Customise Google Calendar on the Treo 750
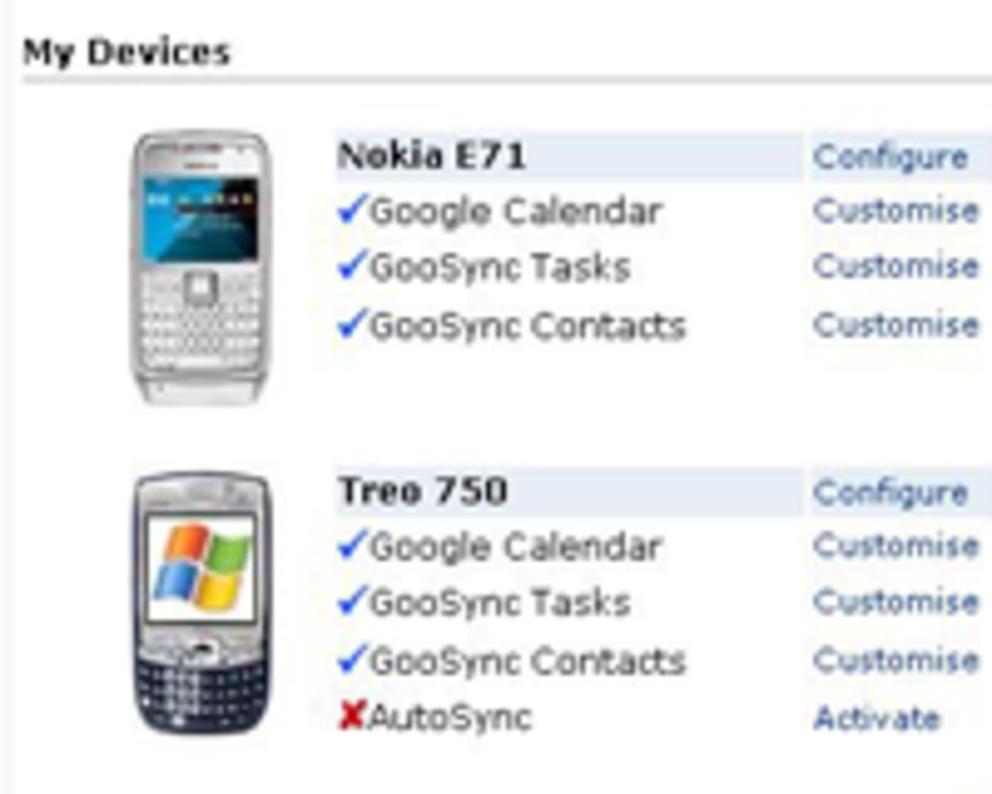This screenshot has height=794, width=992. [x=896, y=546]
